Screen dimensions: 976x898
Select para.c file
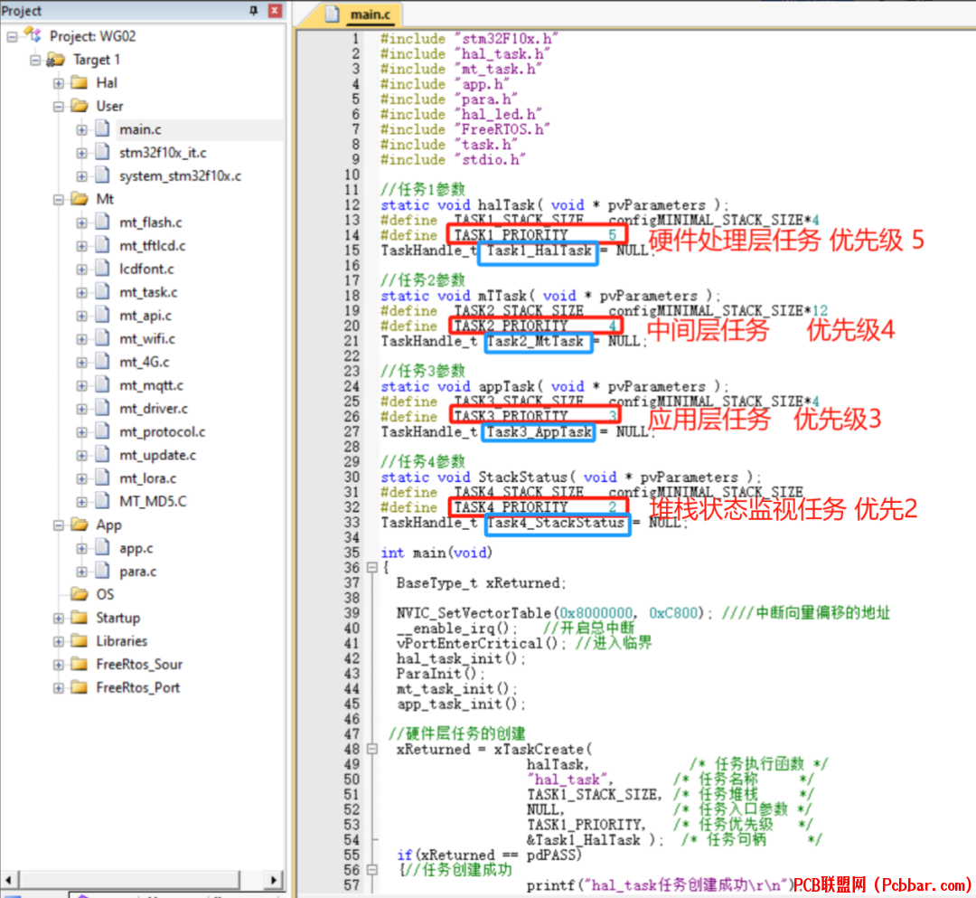pos(137,572)
